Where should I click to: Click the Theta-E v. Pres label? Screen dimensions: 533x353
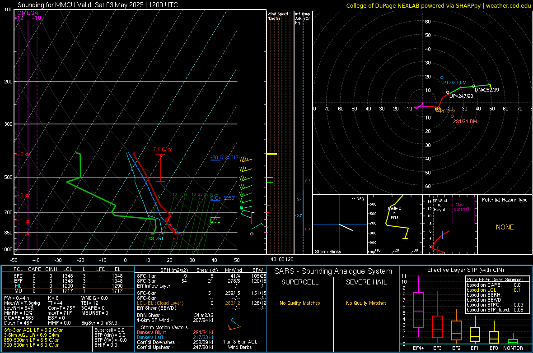click(394, 212)
